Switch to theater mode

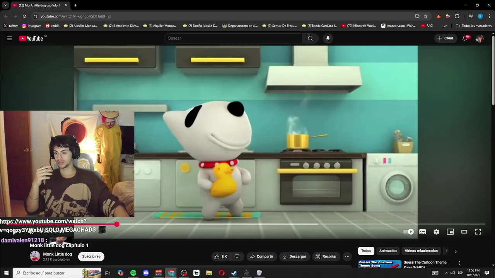pos(464,232)
